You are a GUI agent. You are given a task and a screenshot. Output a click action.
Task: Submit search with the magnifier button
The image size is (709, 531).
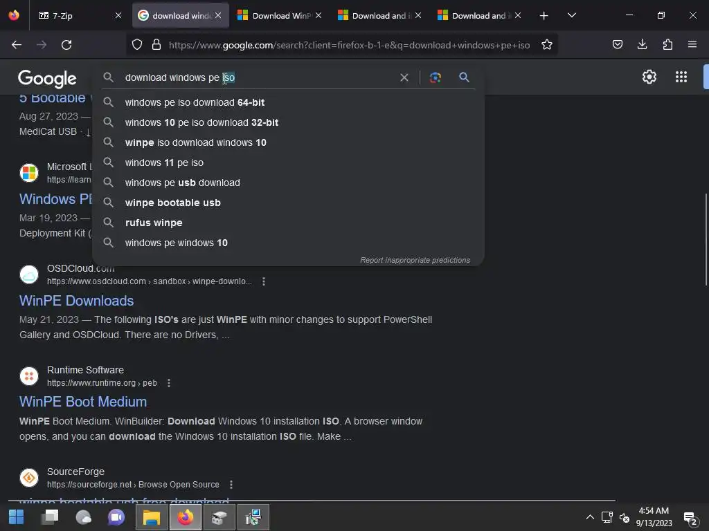[x=464, y=77]
